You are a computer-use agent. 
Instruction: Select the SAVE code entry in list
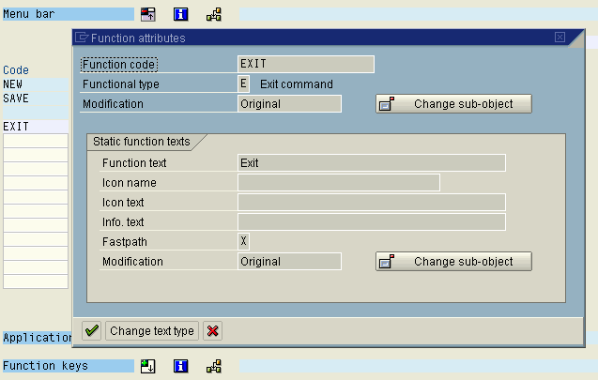pos(34,98)
